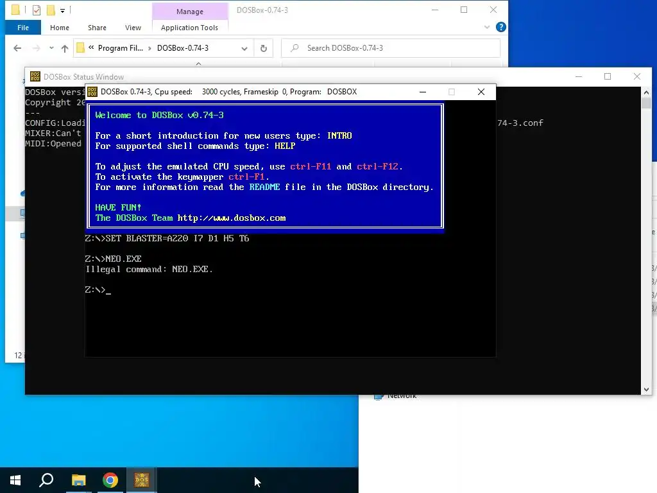Open Windows taskbar search
The image size is (657, 493).
coord(46,480)
